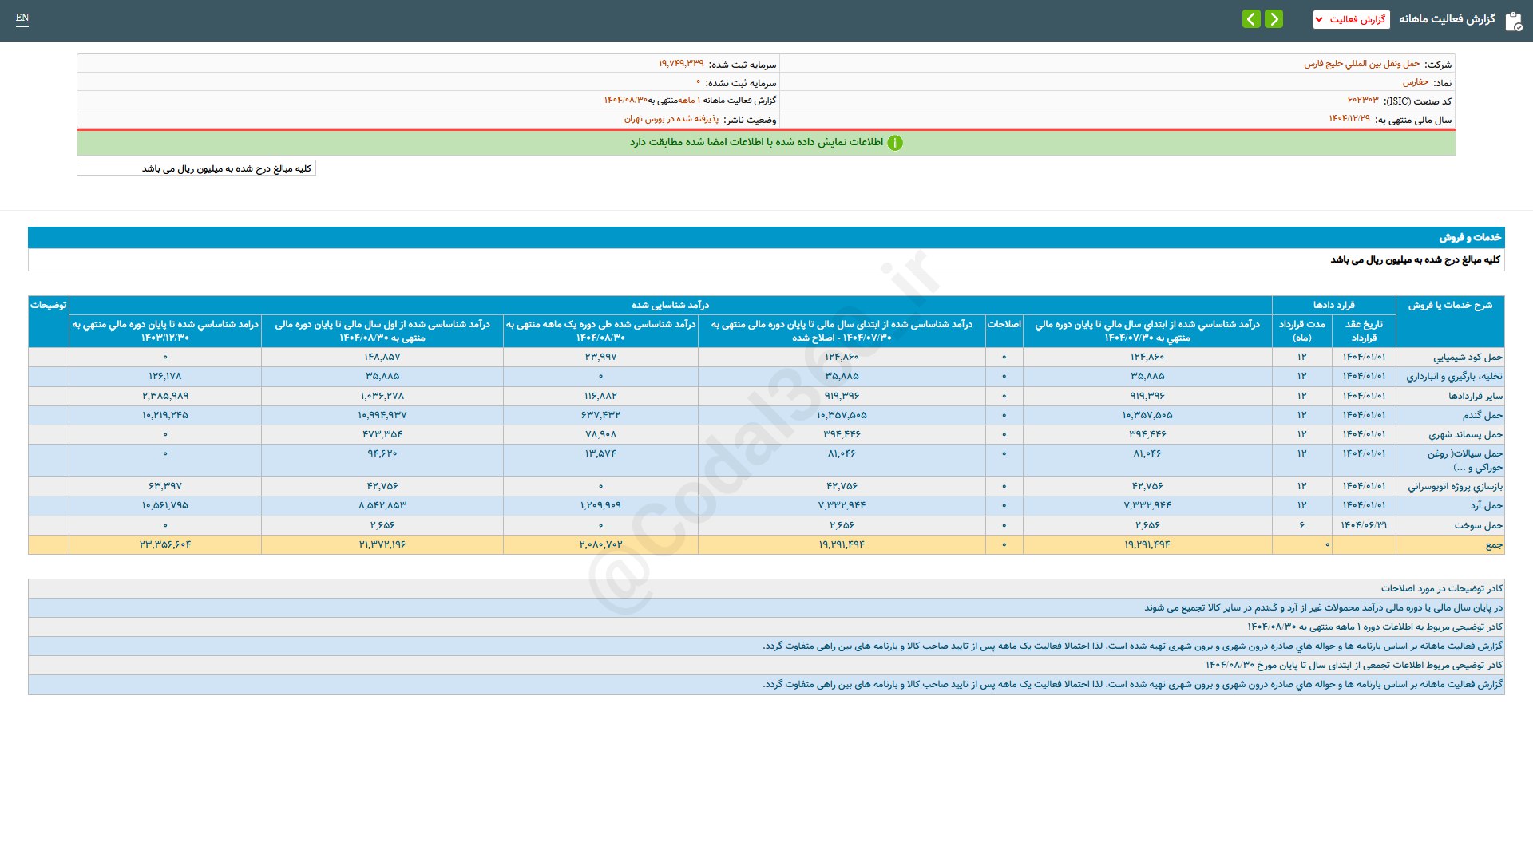
Task: Click the قرار دادها group header
Action: (x=1333, y=305)
